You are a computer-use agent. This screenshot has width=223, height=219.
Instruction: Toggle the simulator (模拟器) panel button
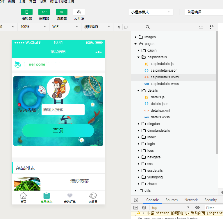pos(27,12)
